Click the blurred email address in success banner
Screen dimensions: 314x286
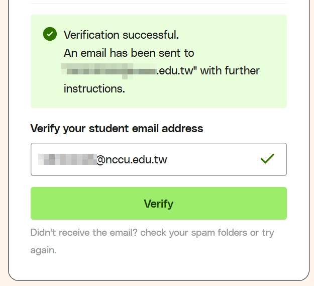point(109,71)
